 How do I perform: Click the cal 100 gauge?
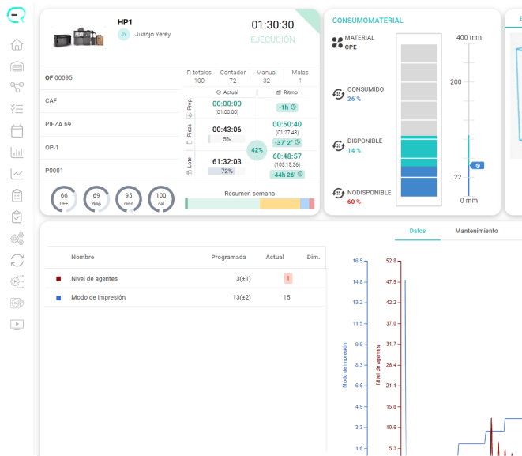[x=161, y=199]
